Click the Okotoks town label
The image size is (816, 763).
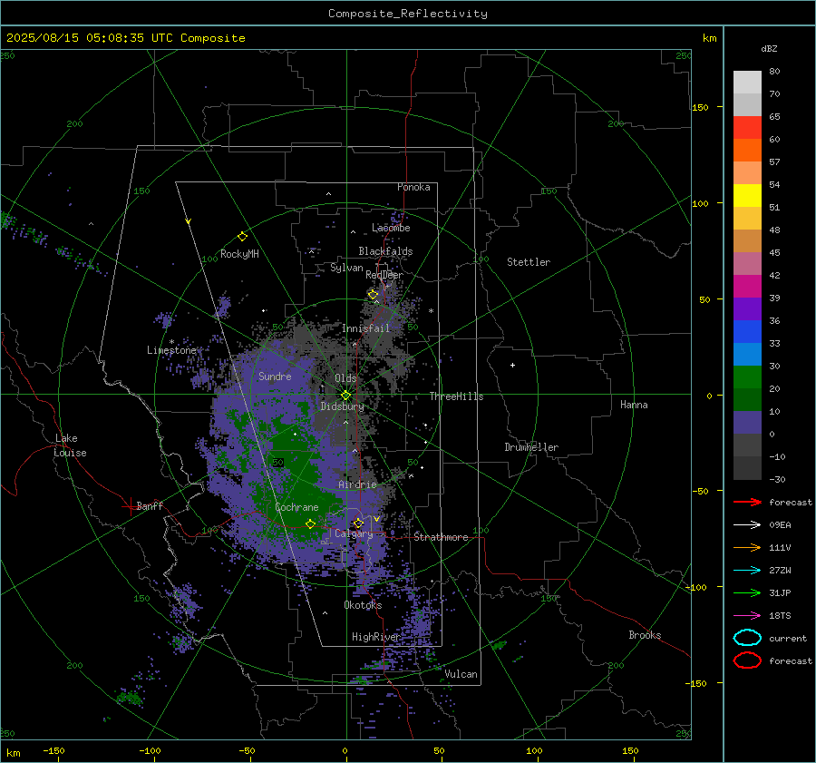click(363, 605)
